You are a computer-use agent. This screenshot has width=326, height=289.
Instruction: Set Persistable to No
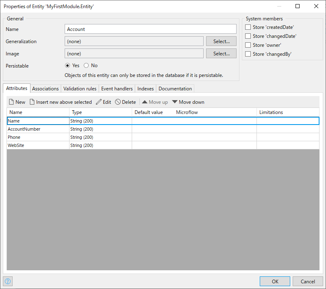tap(86, 66)
